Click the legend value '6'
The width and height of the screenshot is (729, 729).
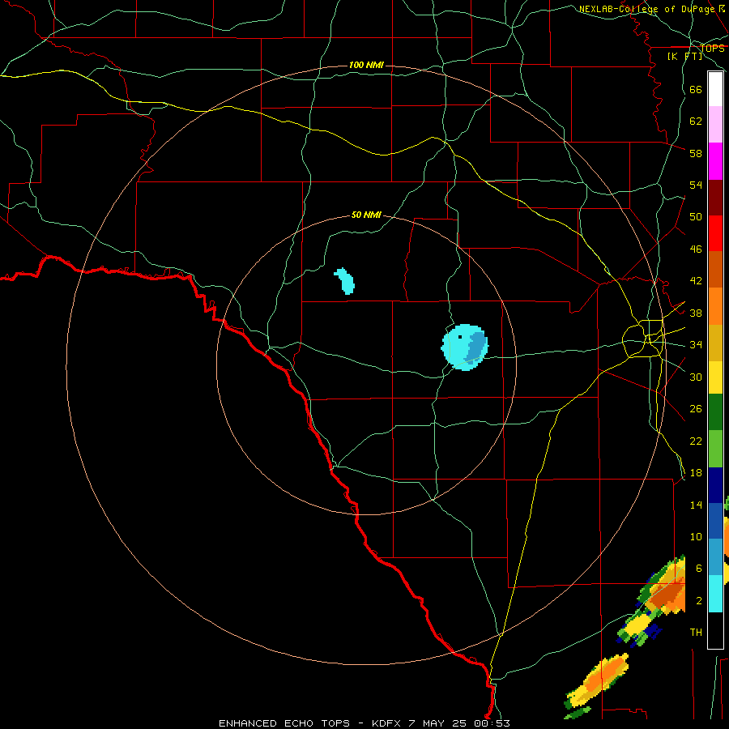point(698,569)
